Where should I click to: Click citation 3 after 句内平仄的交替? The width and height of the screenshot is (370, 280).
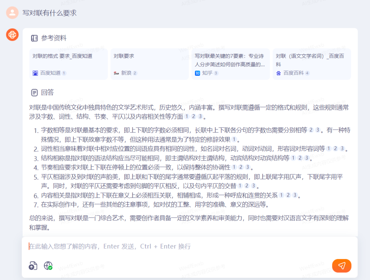coord(253,186)
